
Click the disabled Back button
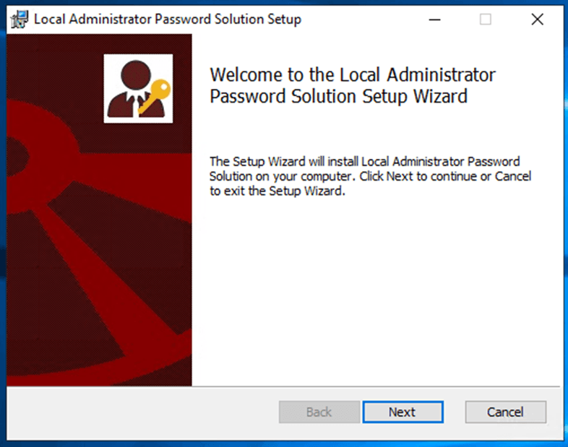coord(319,412)
